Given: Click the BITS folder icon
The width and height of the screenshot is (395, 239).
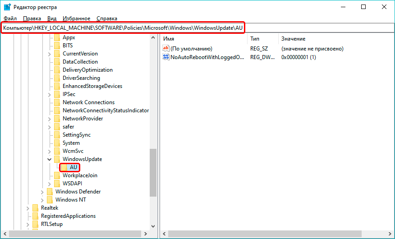Looking at the screenshot, I should tap(57, 46).
